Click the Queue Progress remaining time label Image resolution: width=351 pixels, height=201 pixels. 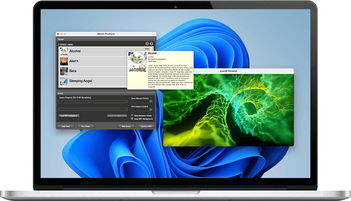[x=75, y=98]
